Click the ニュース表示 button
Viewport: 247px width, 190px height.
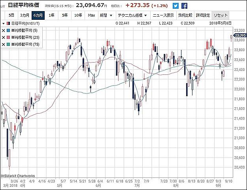(x=163, y=15)
